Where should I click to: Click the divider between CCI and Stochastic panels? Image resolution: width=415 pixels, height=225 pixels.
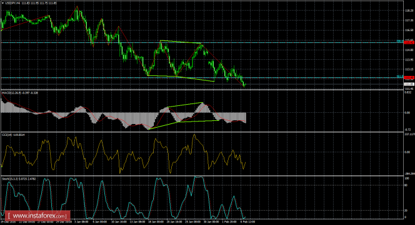(202, 176)
